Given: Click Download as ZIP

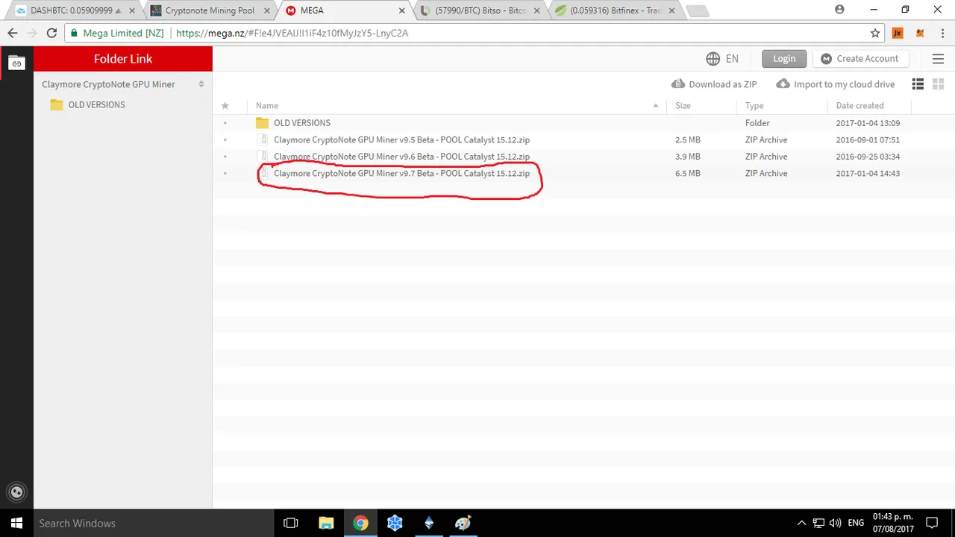Looking at the screenshot, I should tap(714, 84).
